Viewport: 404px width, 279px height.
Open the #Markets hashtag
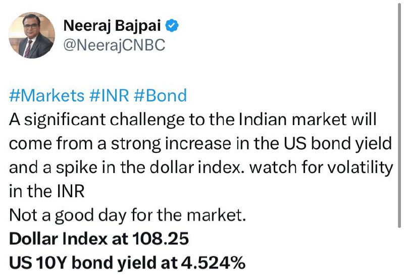coord(46,95)
